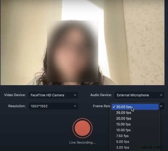The width and height of the screenshot is (168, 151).
Task: Click the webcam preview area
Action: point(82,42)
